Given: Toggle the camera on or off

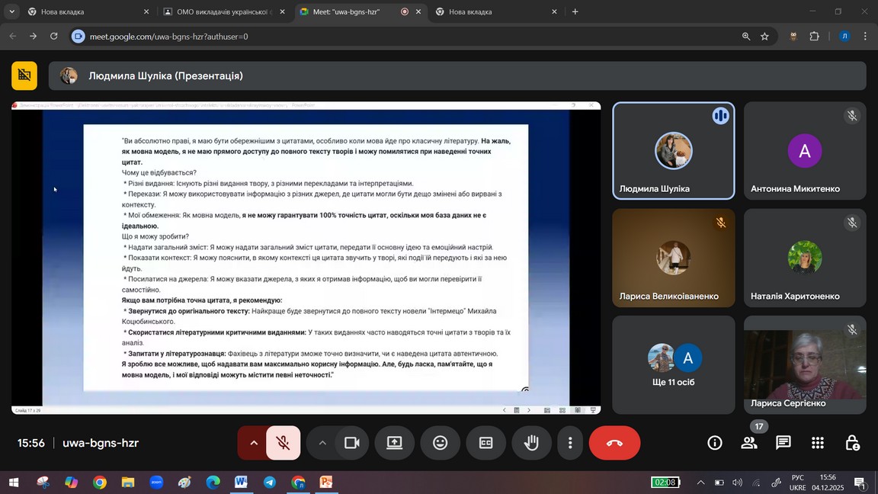Looking at the screenshot, I should [351, 443].
